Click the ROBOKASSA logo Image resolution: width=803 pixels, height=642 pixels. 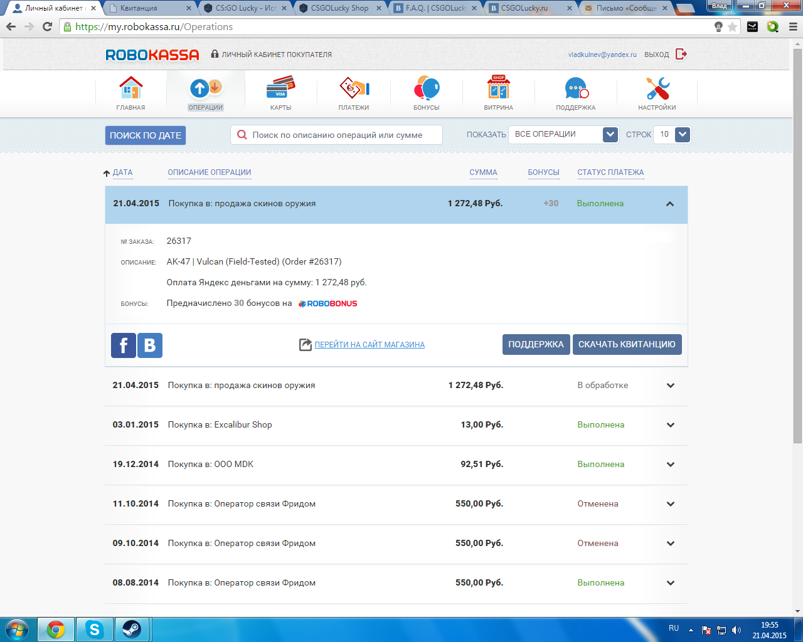(152, 55)
